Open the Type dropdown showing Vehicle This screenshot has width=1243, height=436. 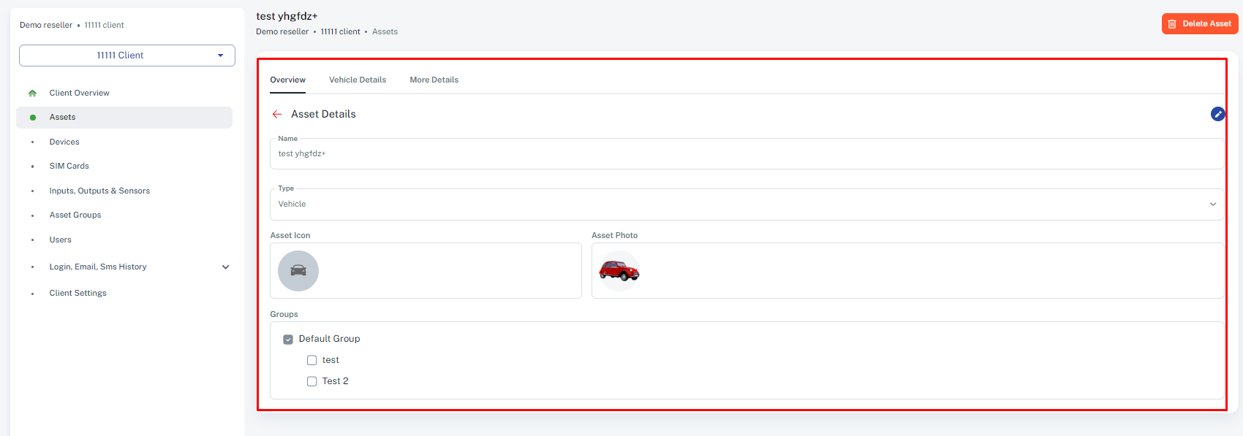tap(747, 204)
